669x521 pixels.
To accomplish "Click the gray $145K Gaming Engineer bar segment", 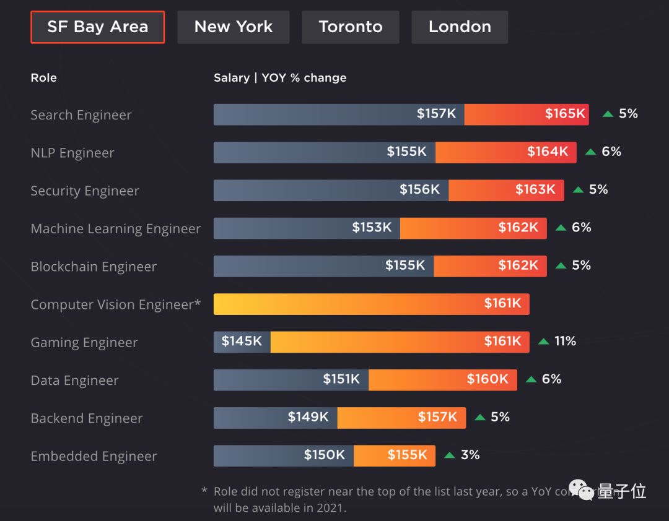I will tap(242, 342).
